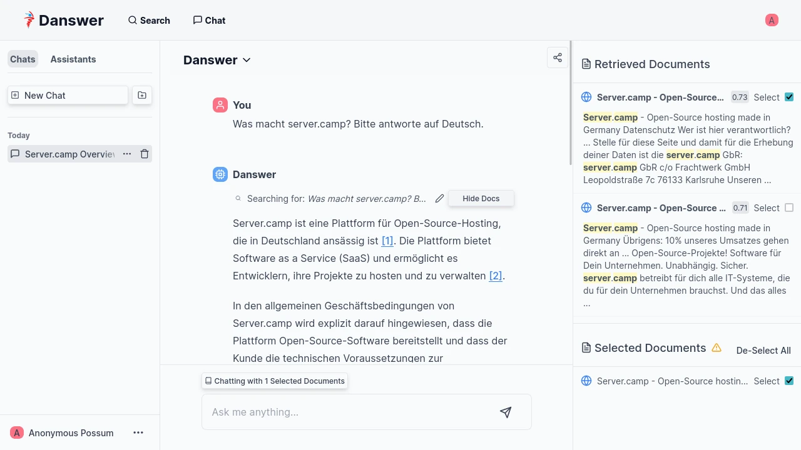
Task: Click the globe icon in Selected Documents
Action: pos(586,381)
